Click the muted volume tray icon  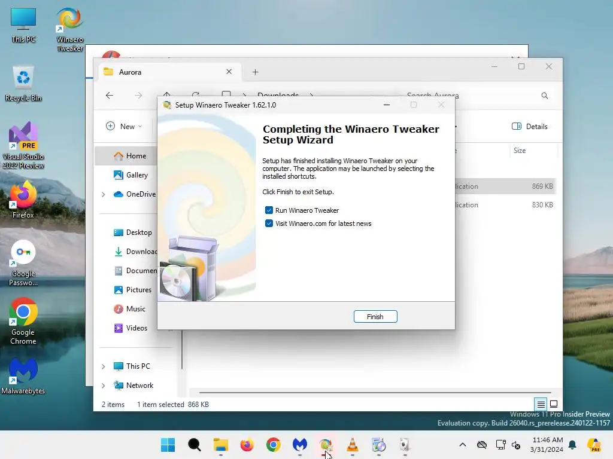pos(516,445)
